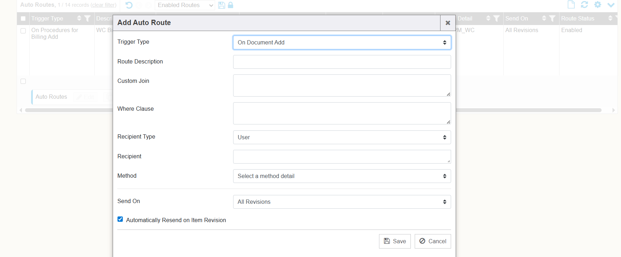
Task: Expand the Recipient Type dropdown
Action: [x=342, y=137]
